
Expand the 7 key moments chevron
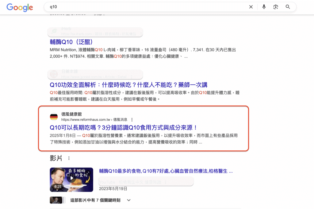pyautogui.click(x=129, y=200)
